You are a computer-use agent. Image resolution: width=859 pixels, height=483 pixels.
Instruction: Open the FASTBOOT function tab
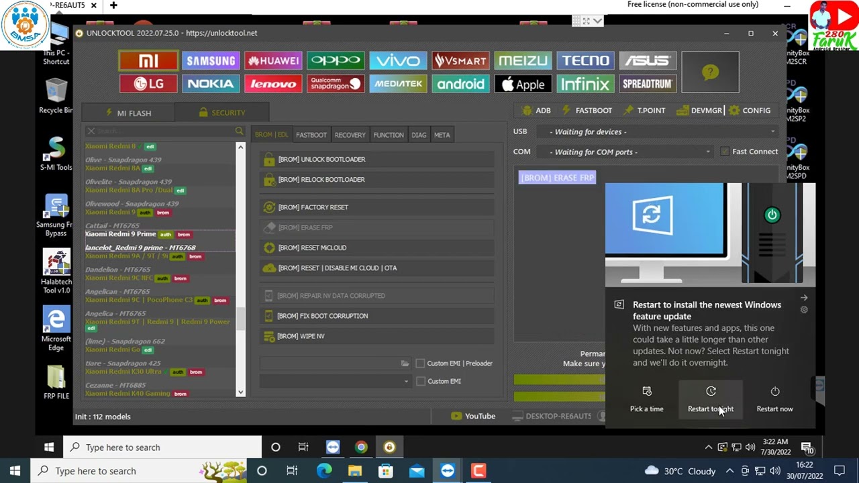click(311, 135)
